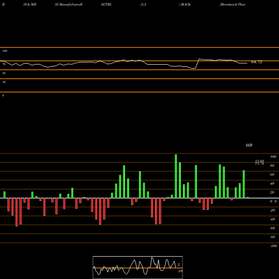Click the 70 label on the RSI axis

click(x=4, y=64)
